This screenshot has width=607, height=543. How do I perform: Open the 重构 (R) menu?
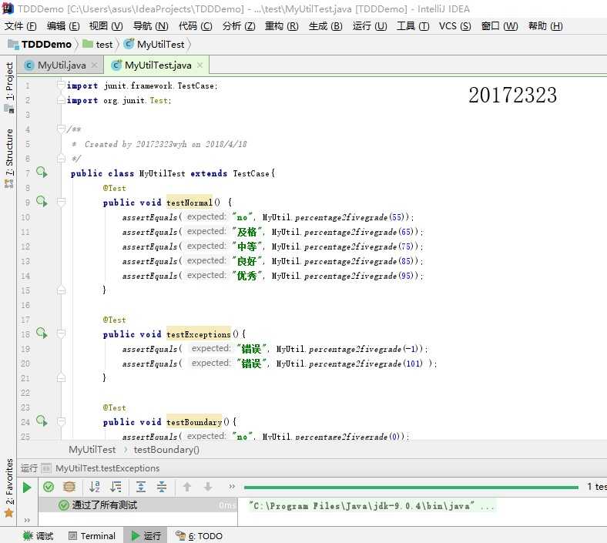pyautogui.click(x=281, y=26)
